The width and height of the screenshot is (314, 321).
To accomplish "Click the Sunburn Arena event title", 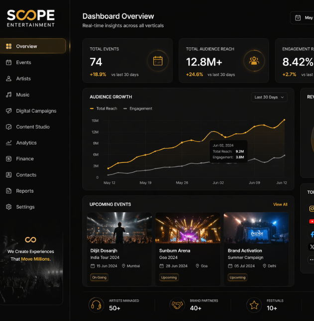I will (x=175, y=251).
